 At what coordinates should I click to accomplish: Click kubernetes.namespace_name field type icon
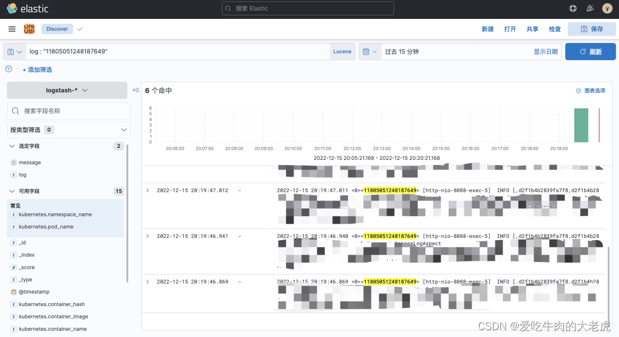click(x=14, y=215)
